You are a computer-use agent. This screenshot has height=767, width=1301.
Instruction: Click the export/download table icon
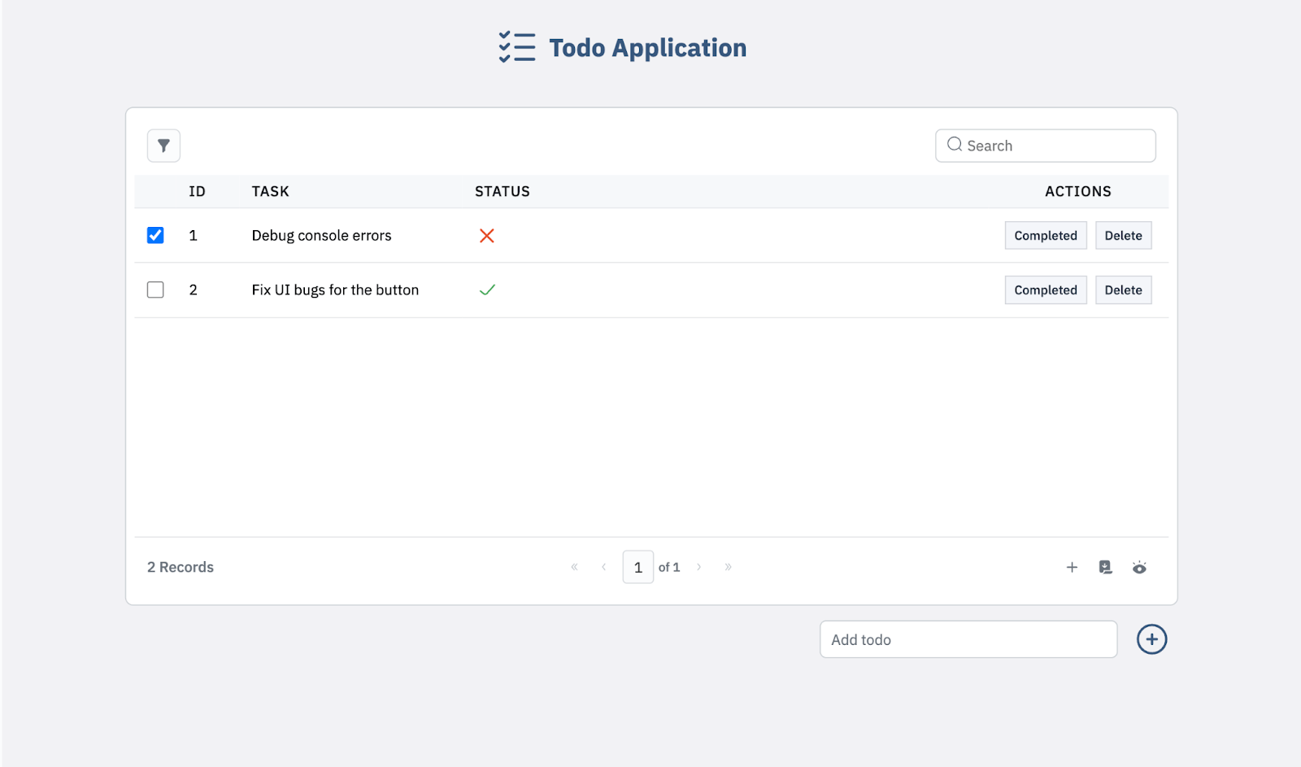(1105, 567)
